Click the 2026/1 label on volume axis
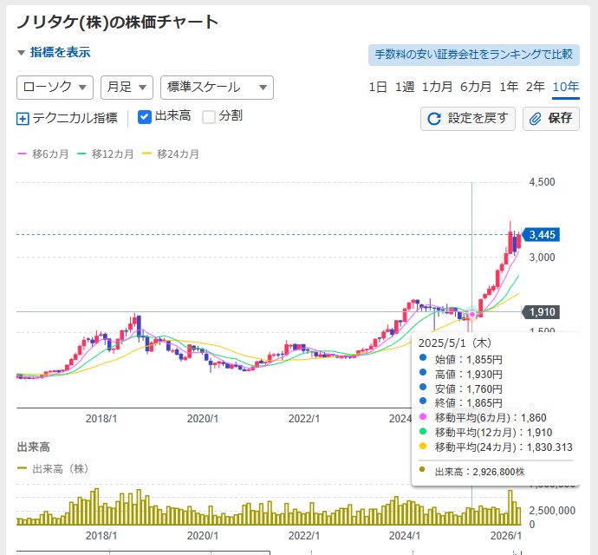 tap(506, 536)
